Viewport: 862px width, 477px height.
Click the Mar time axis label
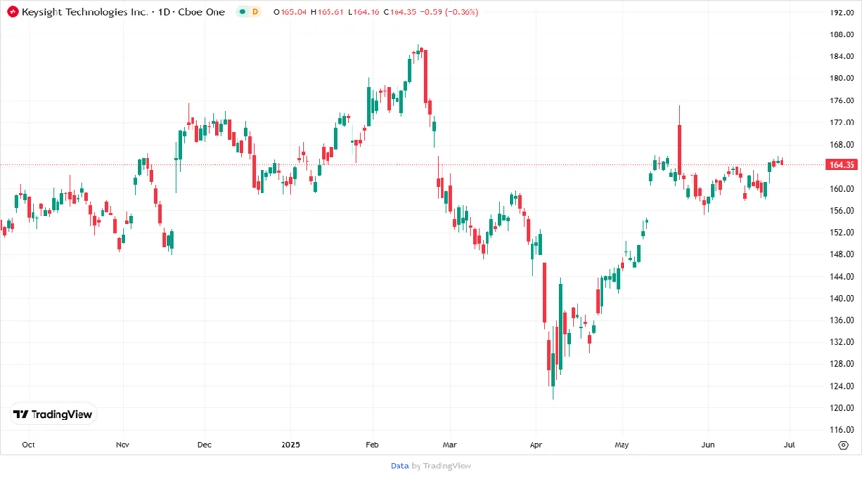coord(450,444)
